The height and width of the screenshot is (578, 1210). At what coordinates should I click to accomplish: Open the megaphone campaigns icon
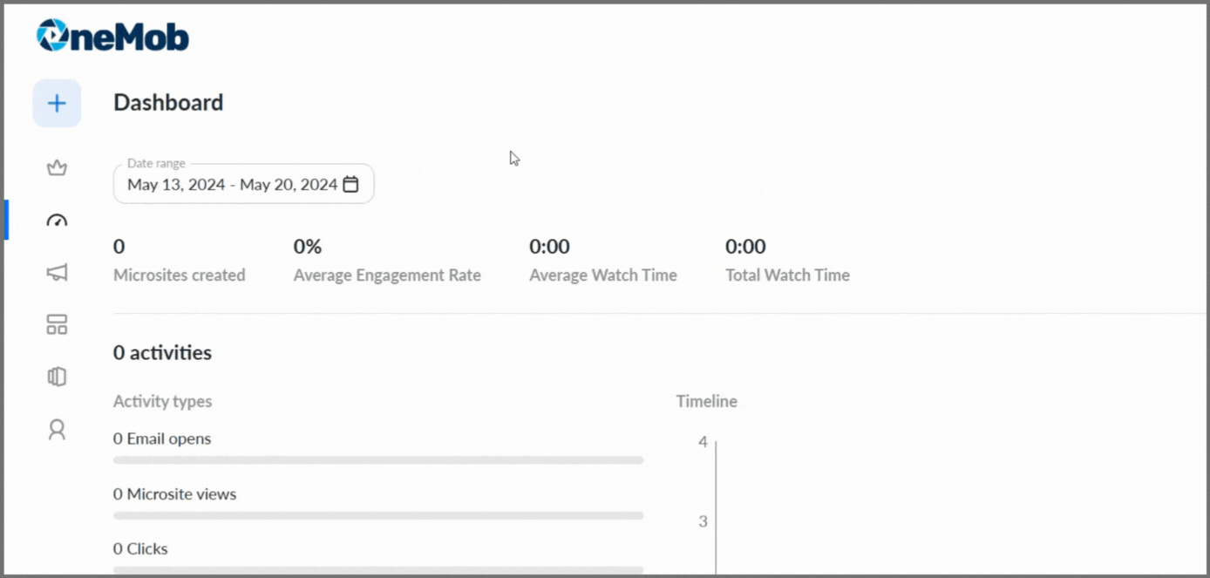pos(57,273)
